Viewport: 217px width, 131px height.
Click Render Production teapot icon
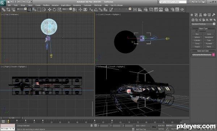tap(182, 9)
